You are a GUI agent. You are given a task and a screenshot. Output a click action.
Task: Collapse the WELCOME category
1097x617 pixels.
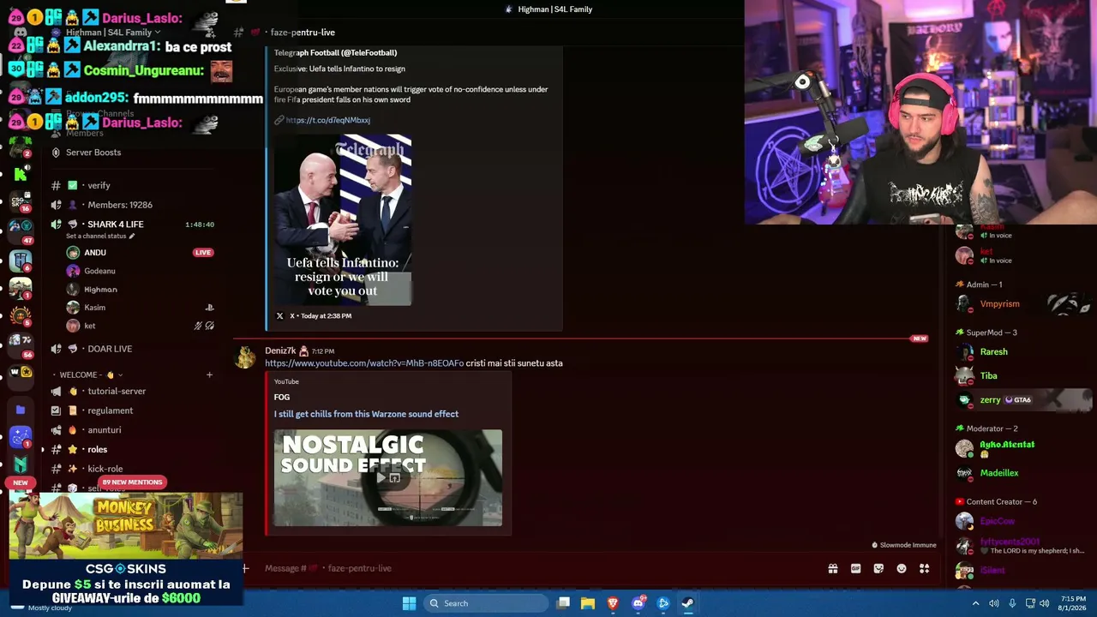88,374
